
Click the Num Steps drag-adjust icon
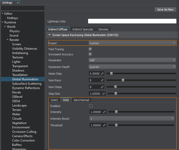[102, 87]
